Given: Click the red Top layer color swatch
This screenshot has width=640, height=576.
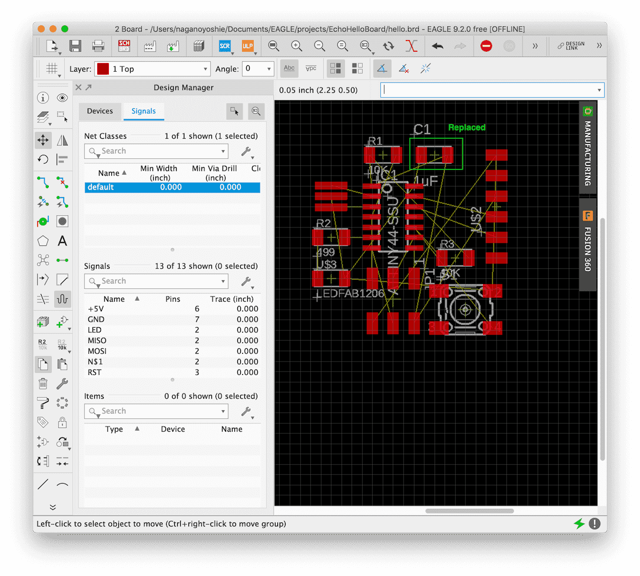Looking at the screenshot, I should 103,69.
